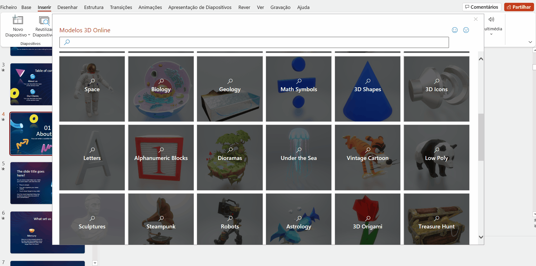Browse the 3D Origami category

pyautogui.click(x=368, y=219)
